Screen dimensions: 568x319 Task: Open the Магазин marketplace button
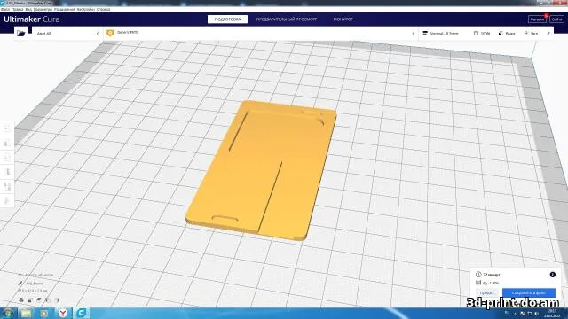click(x=537, y=19)
